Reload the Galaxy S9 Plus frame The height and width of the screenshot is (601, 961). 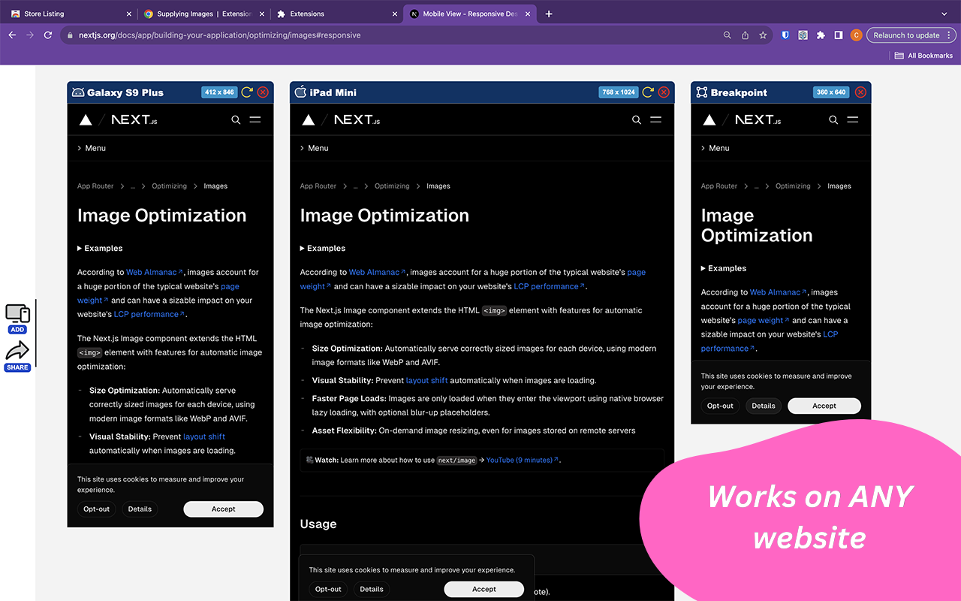(x=247, y=92)
